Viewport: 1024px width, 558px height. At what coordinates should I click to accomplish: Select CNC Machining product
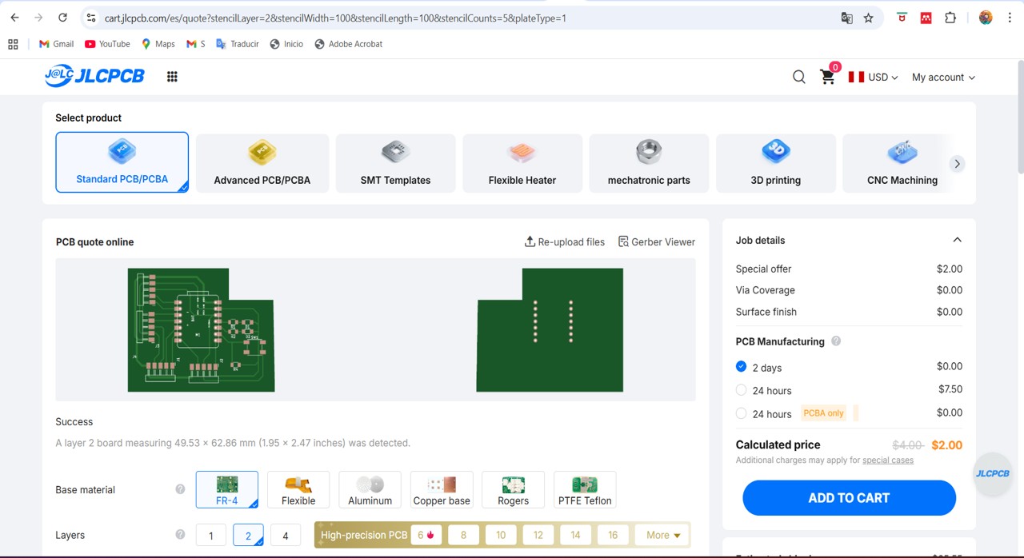(902, 163)
